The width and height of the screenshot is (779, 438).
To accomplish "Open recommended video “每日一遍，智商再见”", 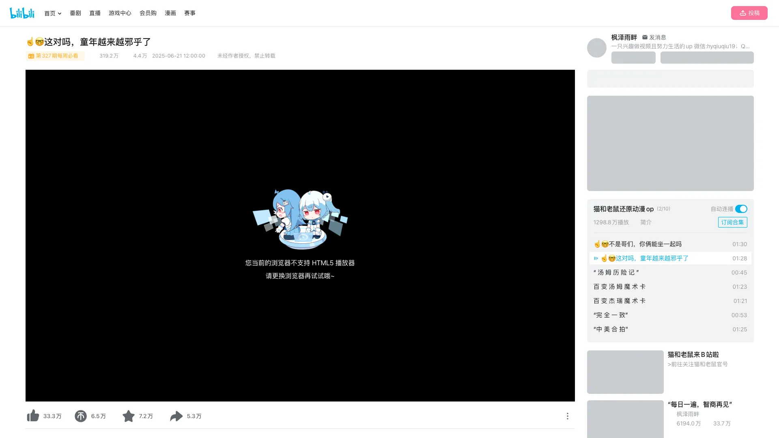I will [x=700, y=404].
